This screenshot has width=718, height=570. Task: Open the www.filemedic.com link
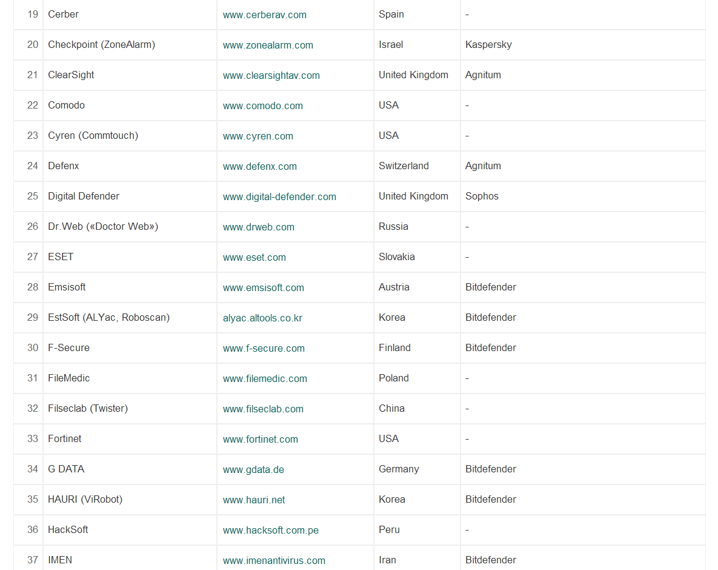pyautogui.click(x=265, y=378)
